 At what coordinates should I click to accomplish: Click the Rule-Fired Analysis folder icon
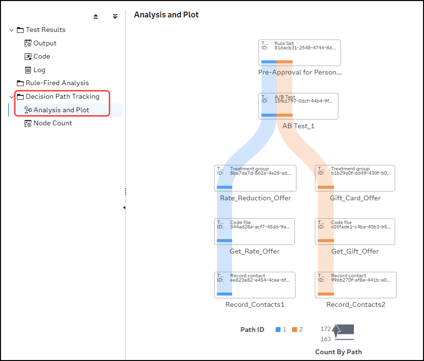tap(20, 83)
